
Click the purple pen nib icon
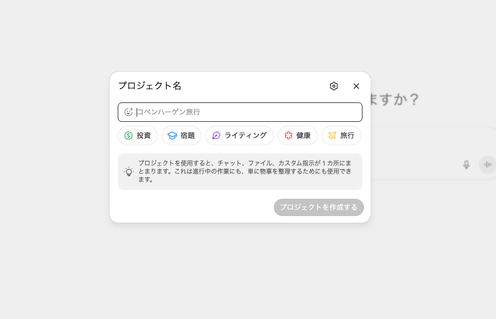[216, 136]
